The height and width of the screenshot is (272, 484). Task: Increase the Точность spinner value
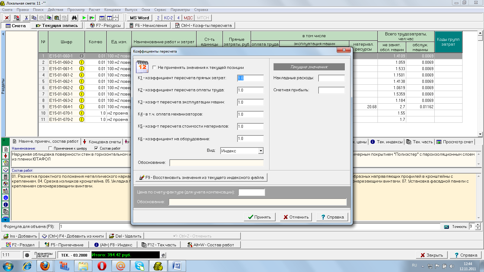(x=478, y=225)
